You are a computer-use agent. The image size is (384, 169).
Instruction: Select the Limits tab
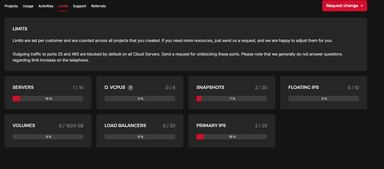(63, 6)
